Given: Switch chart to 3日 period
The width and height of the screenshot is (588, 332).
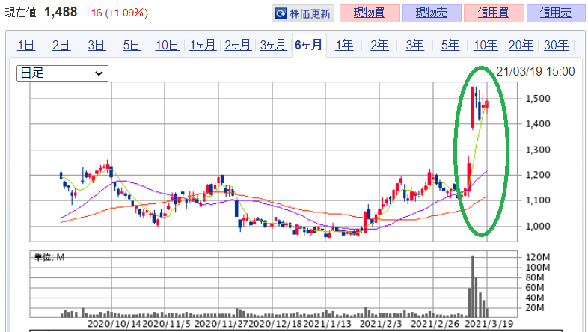Looking at the screenshot, I should pyautogui.click(x=97, y=45).
